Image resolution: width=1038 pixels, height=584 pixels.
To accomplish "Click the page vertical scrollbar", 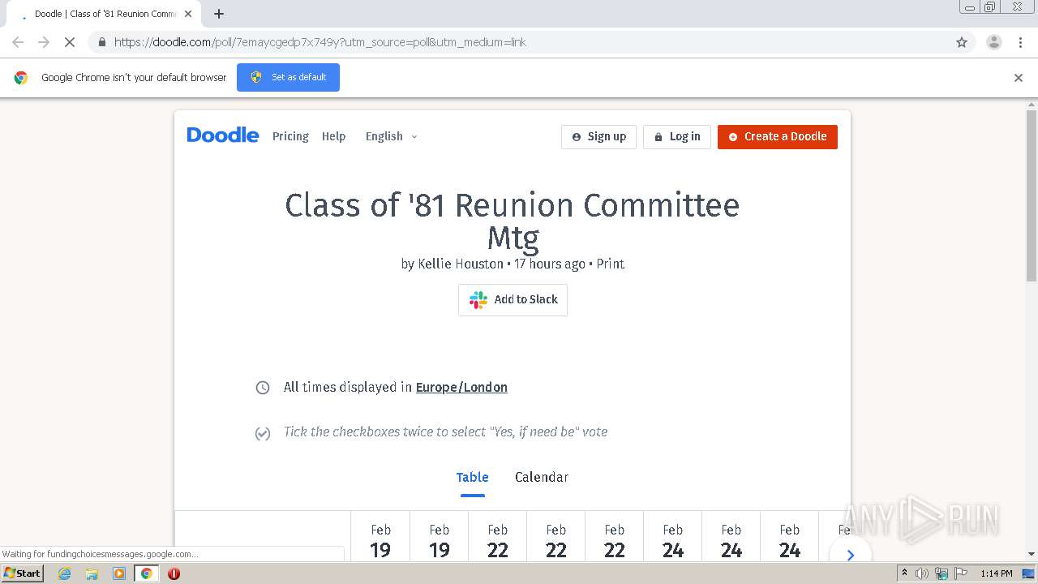I will coord(1032,195).
